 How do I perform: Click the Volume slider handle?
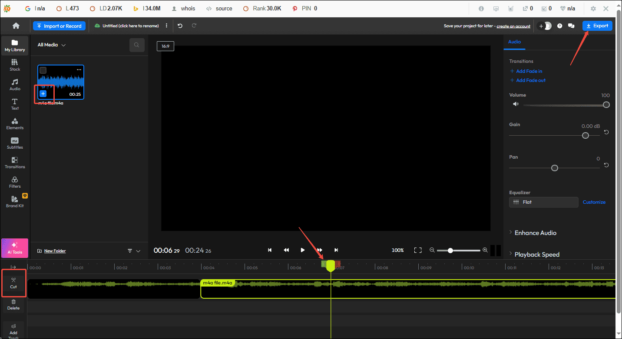606,104
